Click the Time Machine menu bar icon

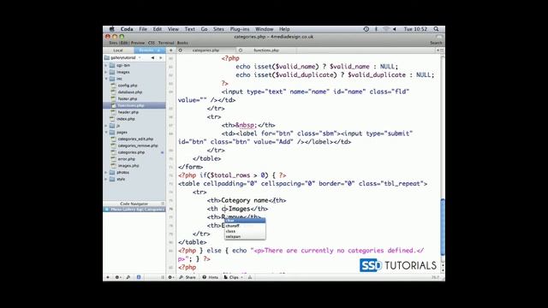coord(366,29)
